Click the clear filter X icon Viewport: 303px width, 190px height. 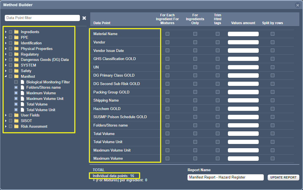point(84,18)
